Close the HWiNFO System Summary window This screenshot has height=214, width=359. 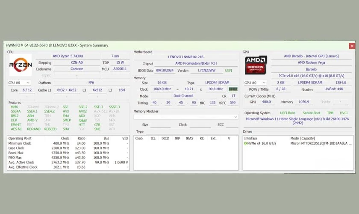click(x=352, y=45)
